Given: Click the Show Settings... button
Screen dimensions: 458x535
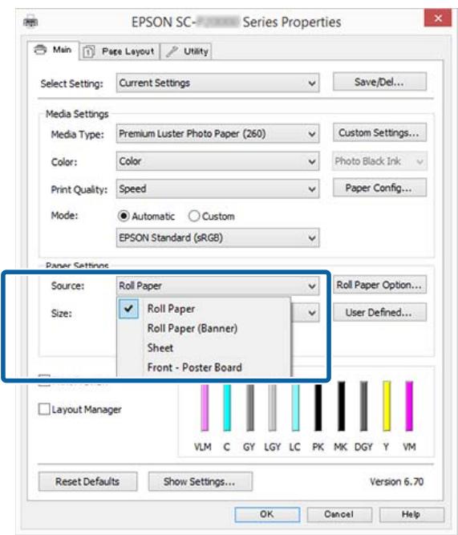Looking at the screenshot, I should tap(201, 481).
